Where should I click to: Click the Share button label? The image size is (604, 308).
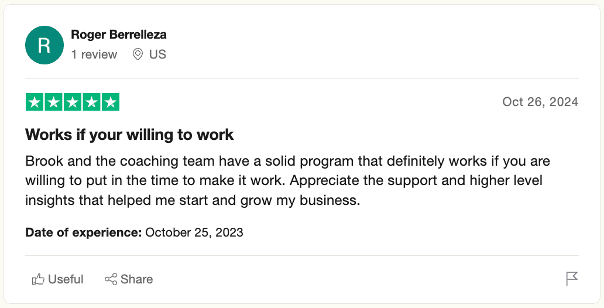(x=136, y=279)
